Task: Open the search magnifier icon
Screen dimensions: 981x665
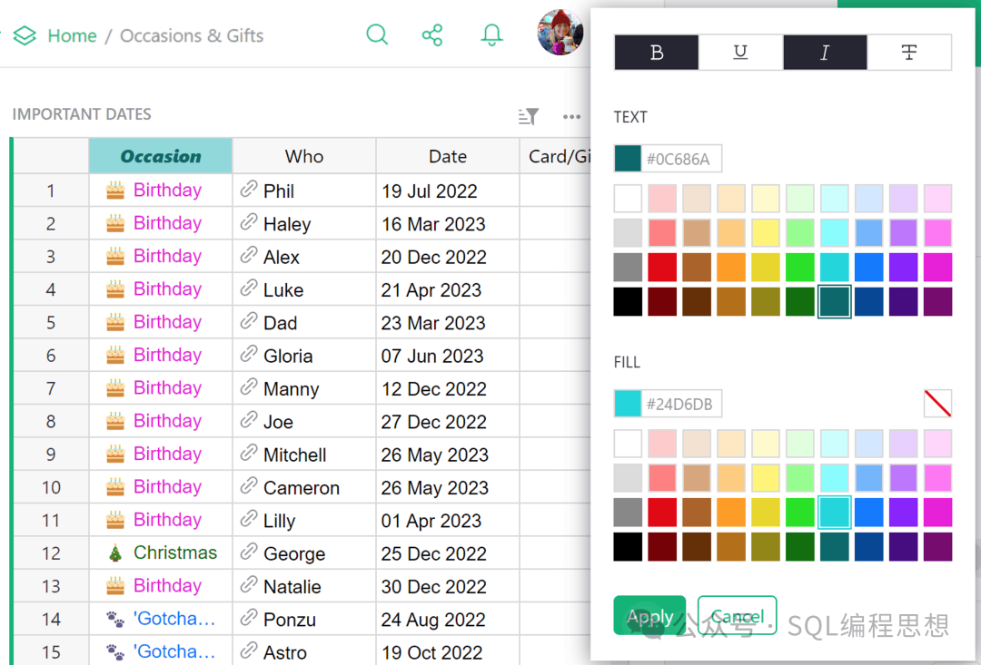Action: [x=377, y=34]
